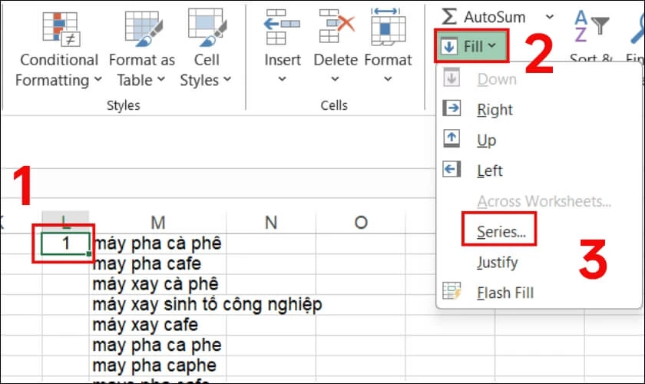Click the AutoSum sigma icon
The height and width of the screenshot is (384, 645).
point(448,16)
